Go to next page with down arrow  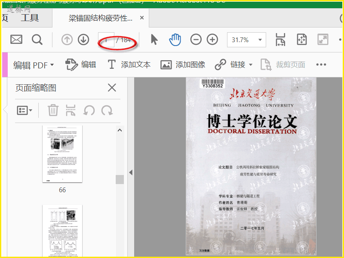tap(83, 40)
